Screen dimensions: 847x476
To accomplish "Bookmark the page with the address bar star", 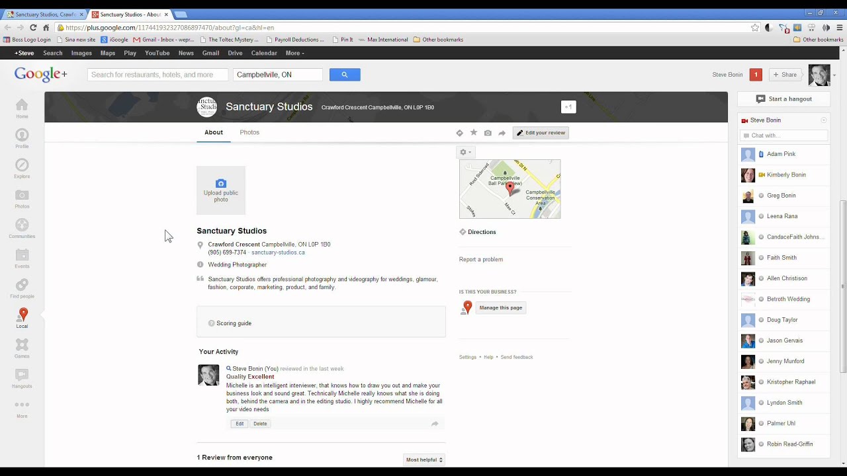I will [755, 28].
